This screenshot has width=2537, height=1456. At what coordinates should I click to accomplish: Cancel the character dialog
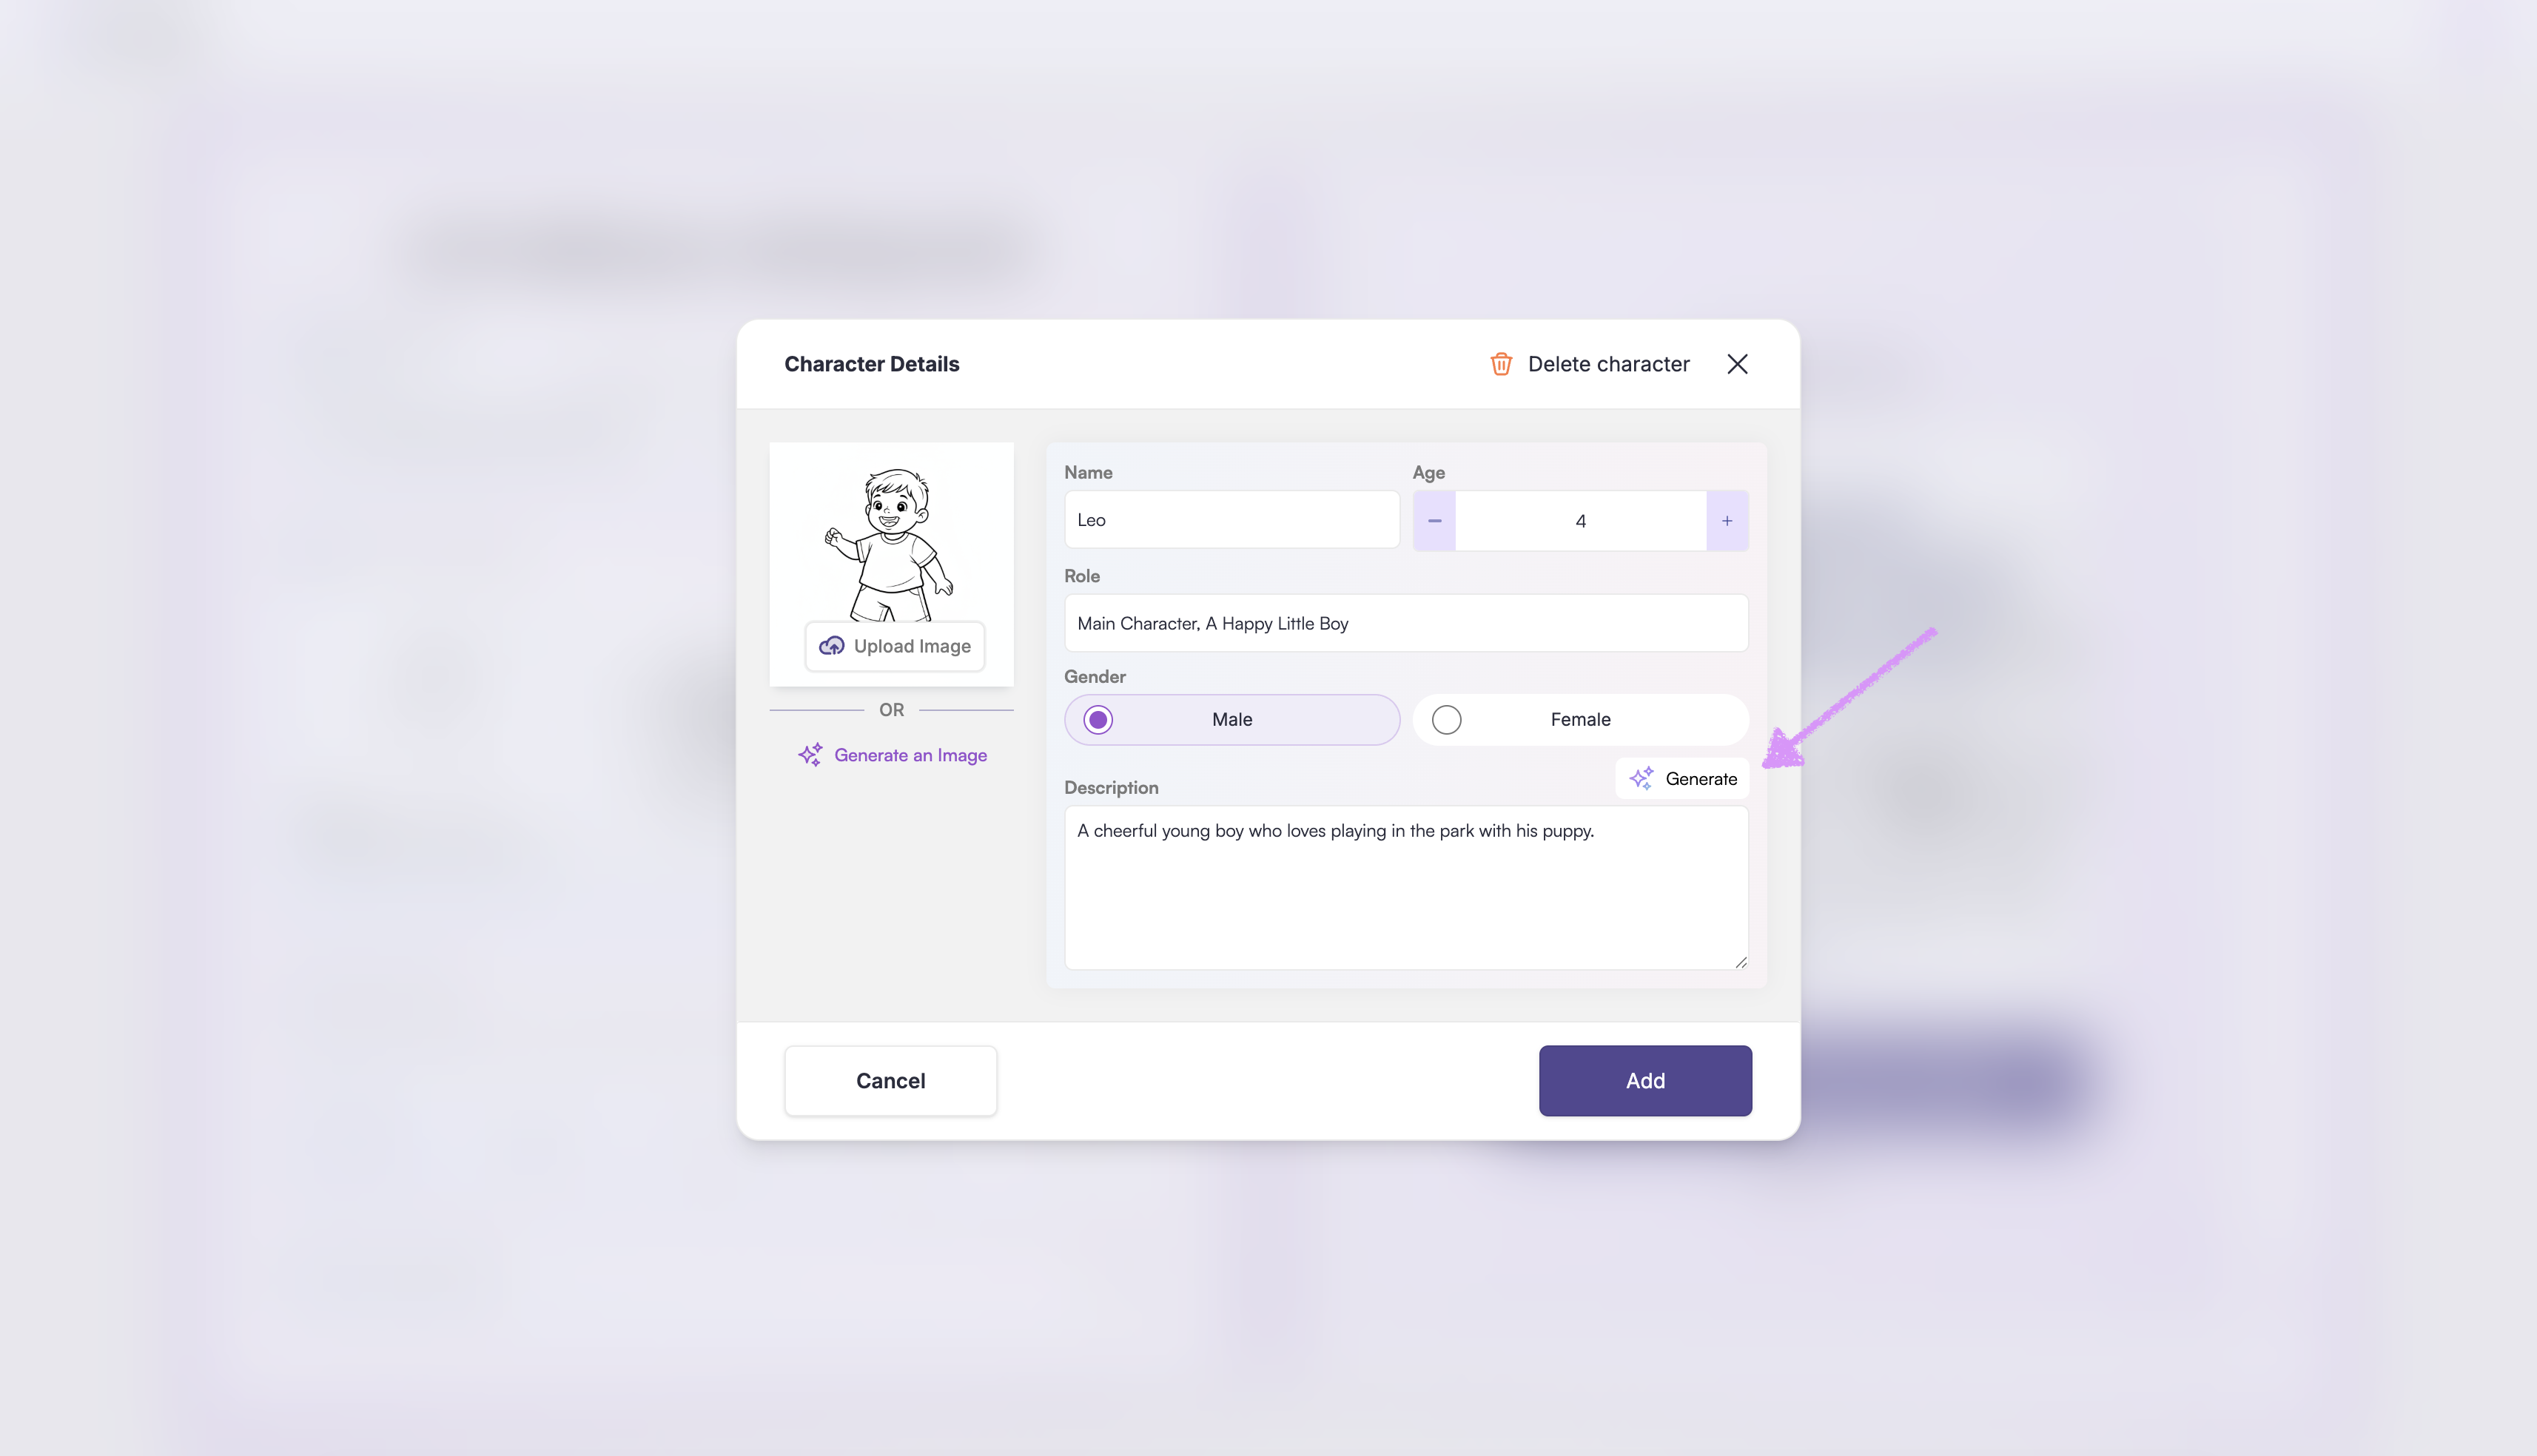coord(890,1081)
